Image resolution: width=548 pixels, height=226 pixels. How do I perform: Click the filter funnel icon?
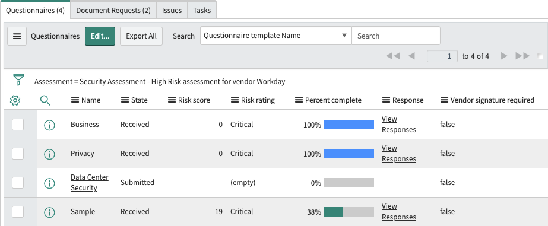click(18, 79)
